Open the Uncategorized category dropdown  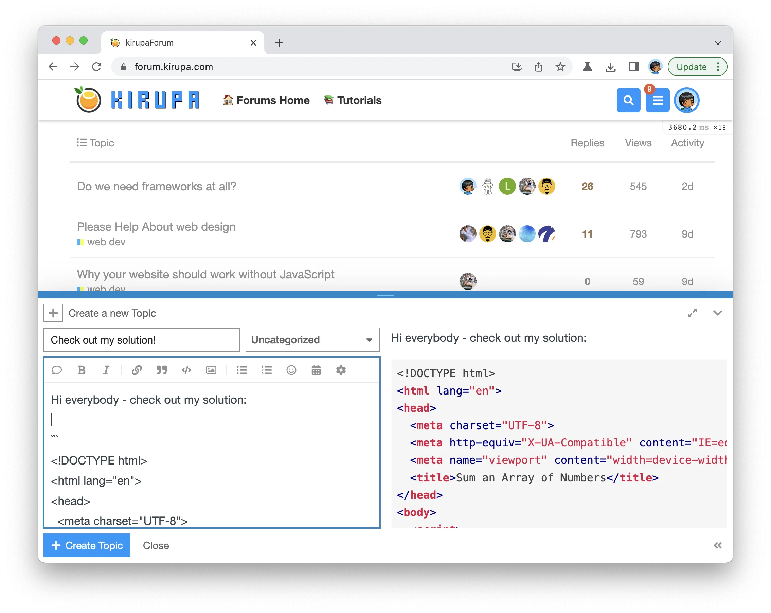coord(312,339)
